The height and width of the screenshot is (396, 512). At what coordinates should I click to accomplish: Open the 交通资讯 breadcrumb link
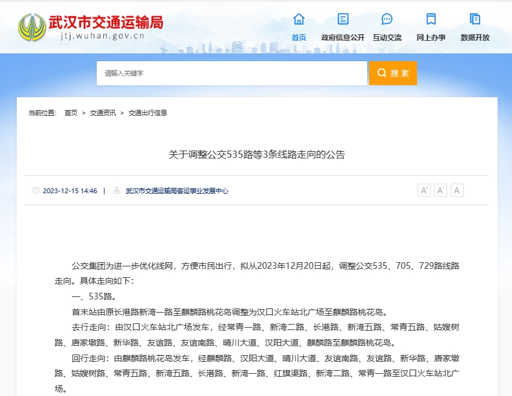(100, 113)
